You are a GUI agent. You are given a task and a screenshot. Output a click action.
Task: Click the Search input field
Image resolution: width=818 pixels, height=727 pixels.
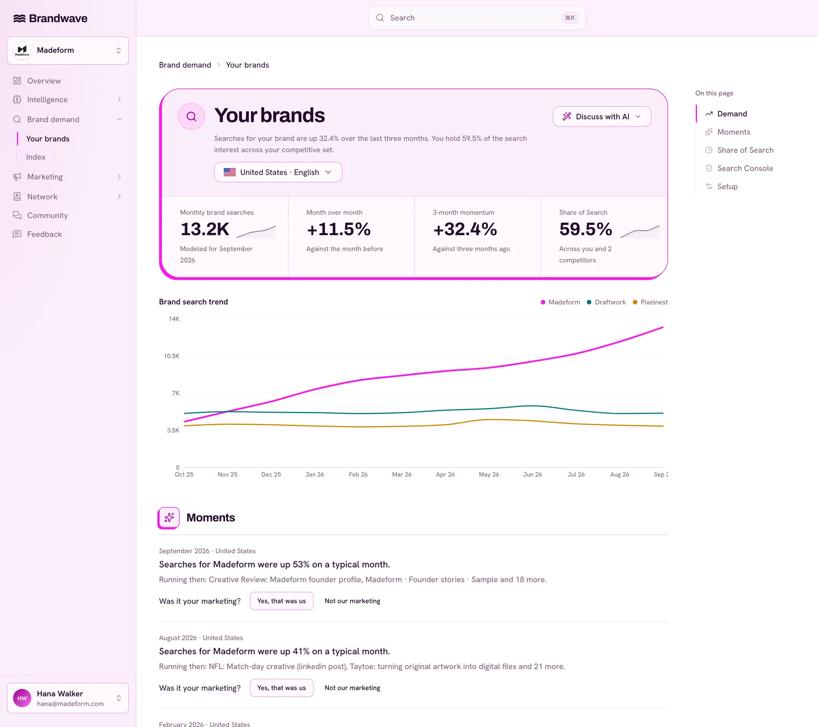477,18
